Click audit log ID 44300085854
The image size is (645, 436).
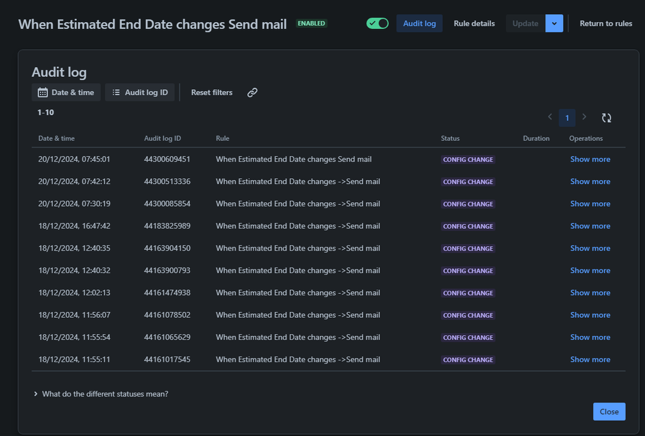(167, 204)
